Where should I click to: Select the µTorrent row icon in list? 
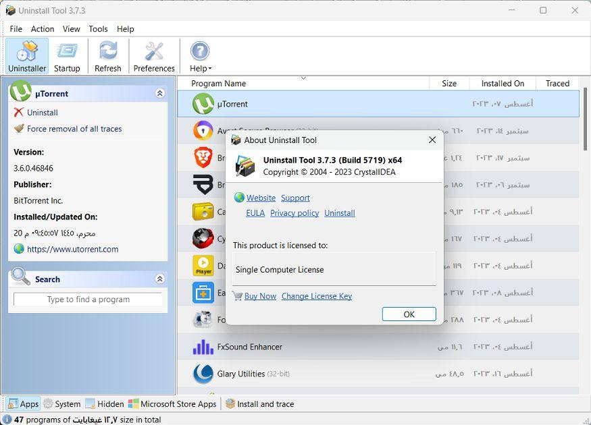pyautogui.click(x=203, y=103)
